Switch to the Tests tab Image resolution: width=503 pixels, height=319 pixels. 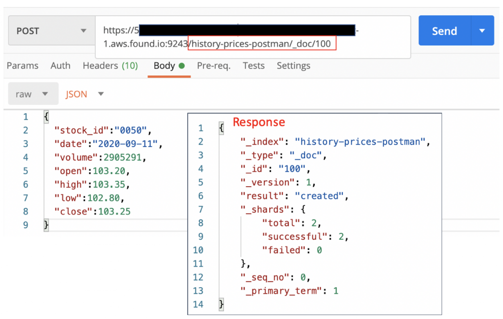point(253,66)
